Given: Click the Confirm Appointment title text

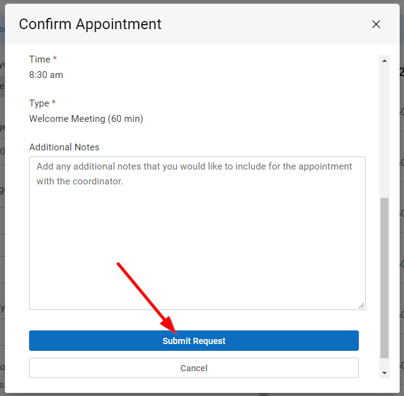Looking at the screenshot, I should 90,24.
